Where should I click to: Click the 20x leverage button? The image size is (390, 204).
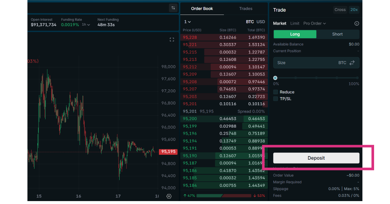[354, 10]
